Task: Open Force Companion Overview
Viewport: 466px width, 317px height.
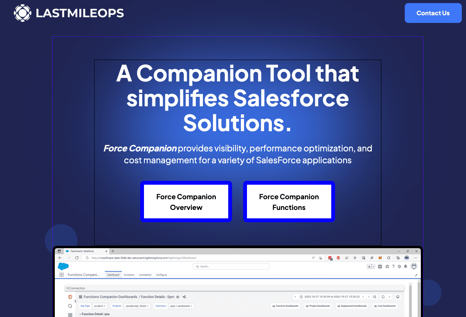Action: (x=186, y=202)
